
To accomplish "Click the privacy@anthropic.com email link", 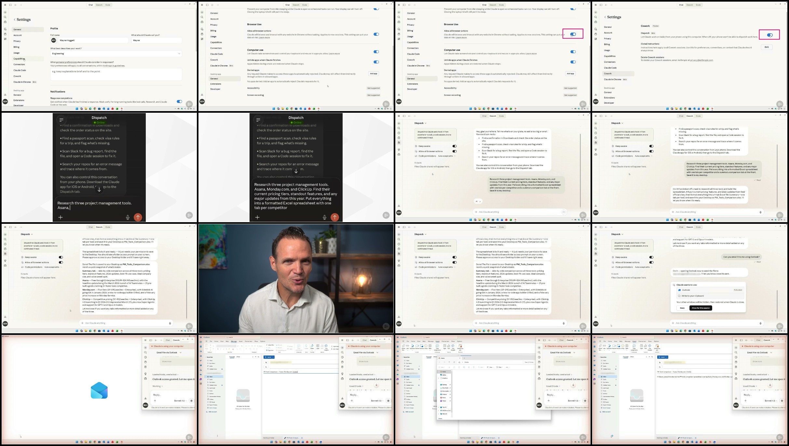I will 701,60.
